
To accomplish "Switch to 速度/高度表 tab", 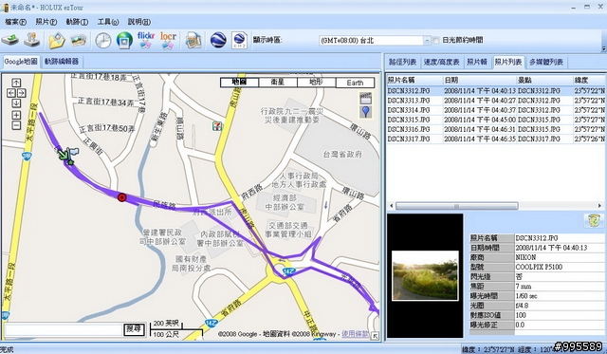I will tap(442, 62).
